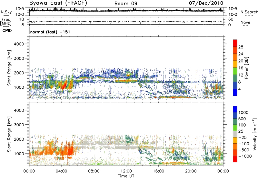Image resolution: width=258 pixels, height=178 pixels.
Task: Click '4000' on the power panel range axis
Action: coord(19,44)
